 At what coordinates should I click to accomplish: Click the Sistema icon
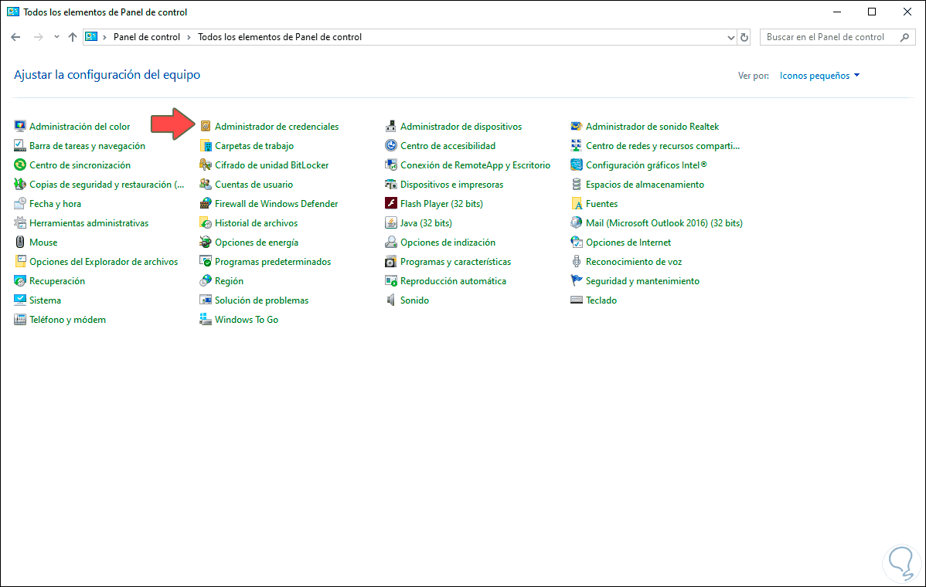point(20,300)
